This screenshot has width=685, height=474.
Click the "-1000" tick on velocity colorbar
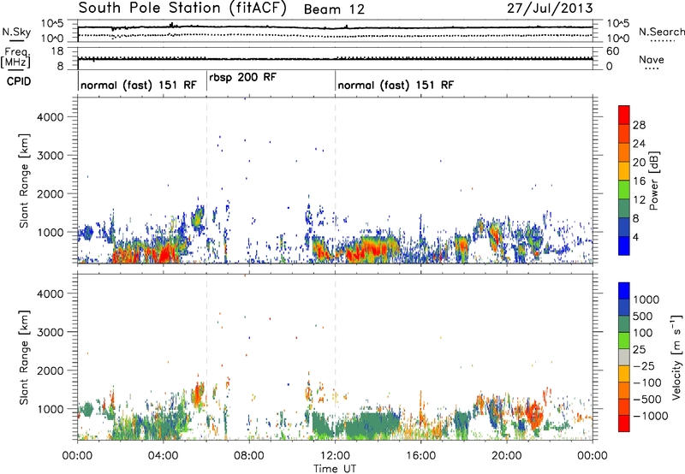click(x=650, y=416)
